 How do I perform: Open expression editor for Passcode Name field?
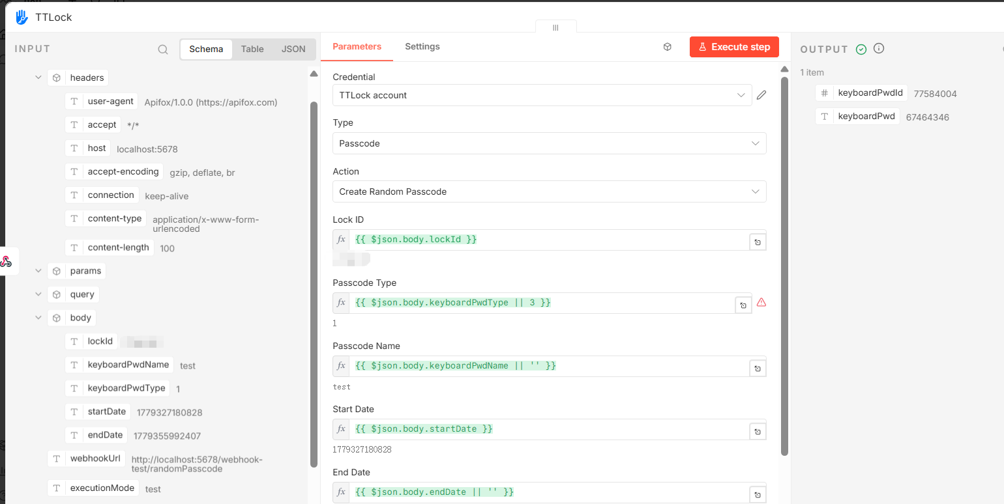(758, 369)
